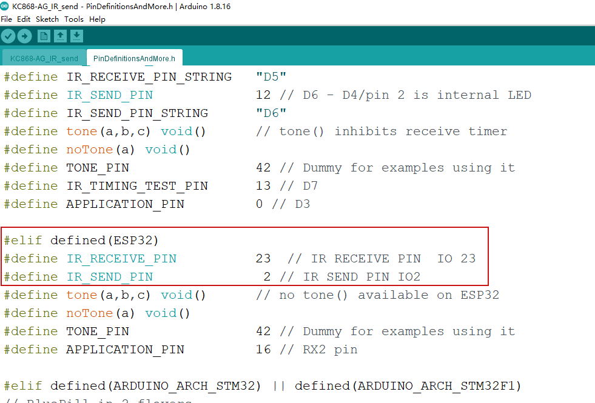The height and width of the screenshot is (403, 595).
Task: Open the File menu
Action: [6, 19]
